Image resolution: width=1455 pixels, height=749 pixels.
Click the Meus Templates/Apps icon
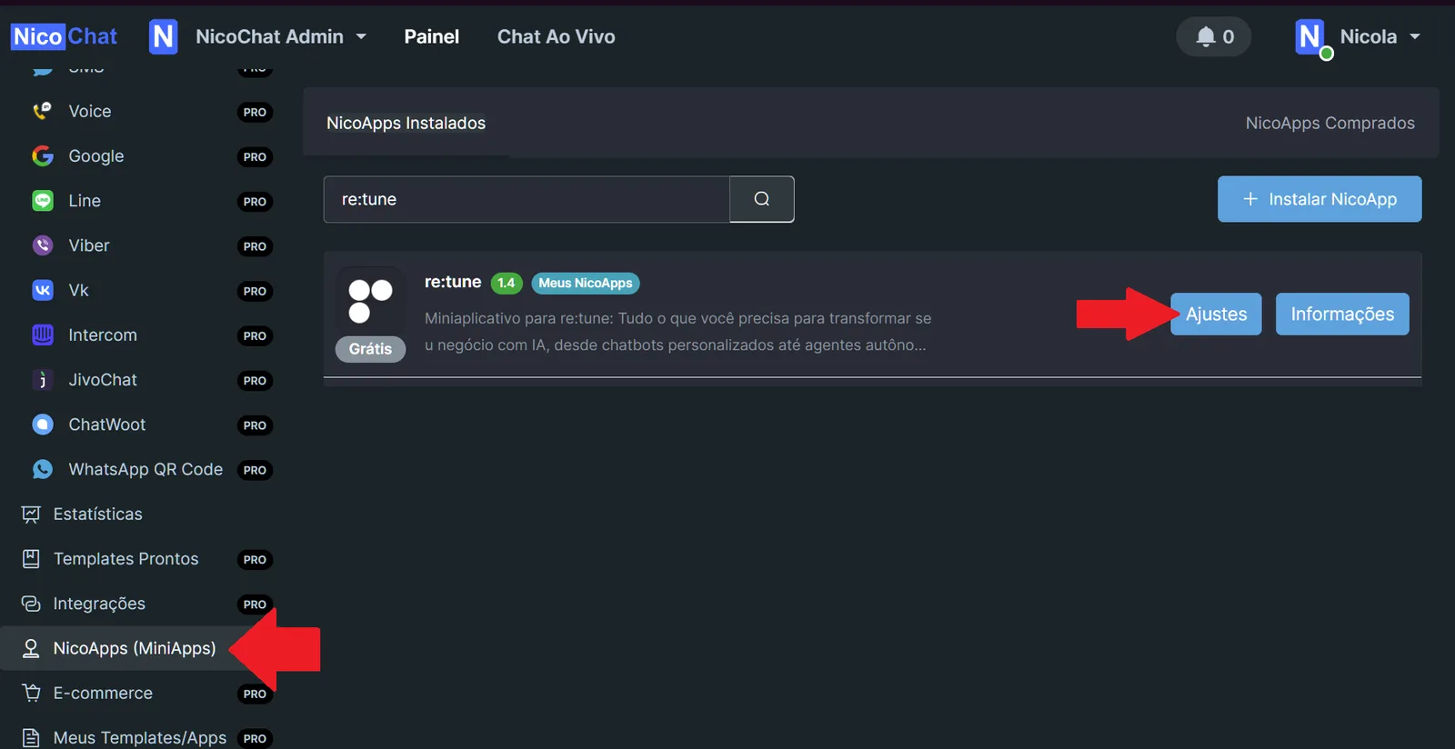31,737
